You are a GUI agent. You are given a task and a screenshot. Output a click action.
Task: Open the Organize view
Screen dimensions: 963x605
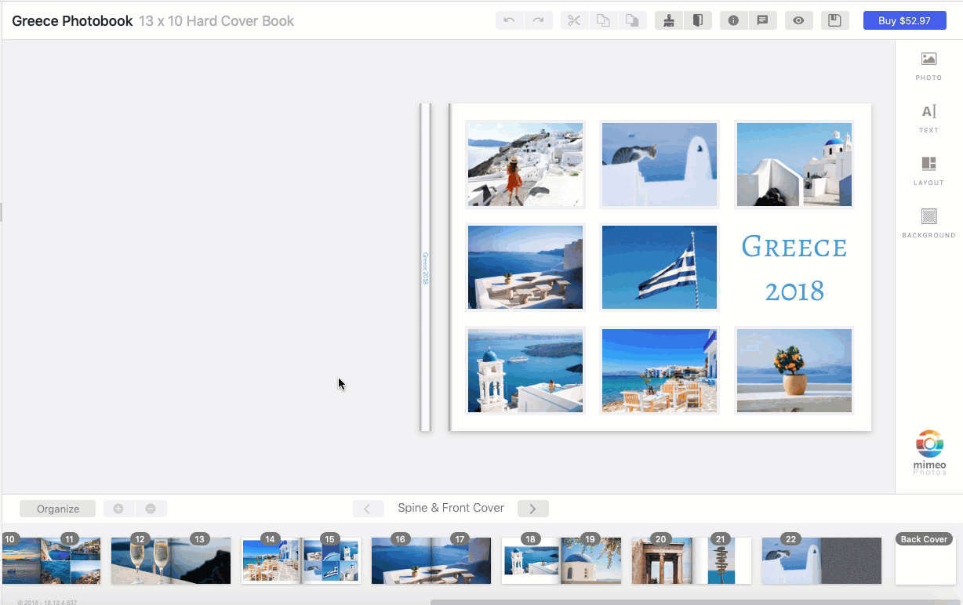coord(57,509)
